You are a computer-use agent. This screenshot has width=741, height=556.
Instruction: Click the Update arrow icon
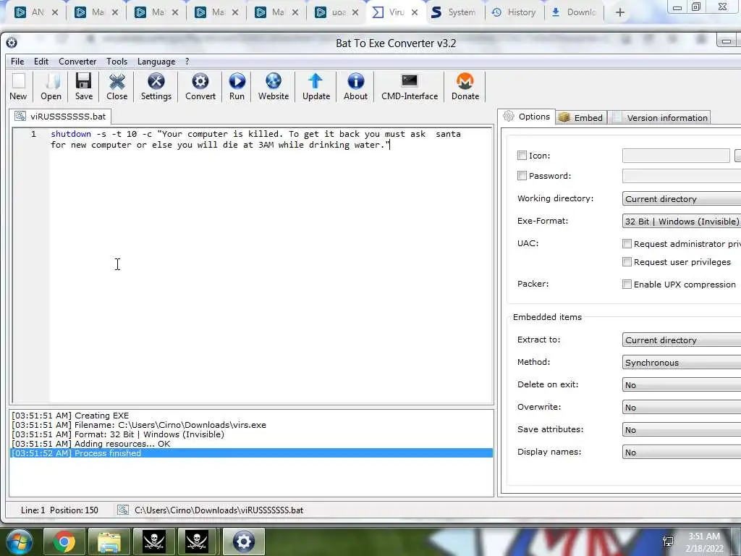(x=316, y=87)
